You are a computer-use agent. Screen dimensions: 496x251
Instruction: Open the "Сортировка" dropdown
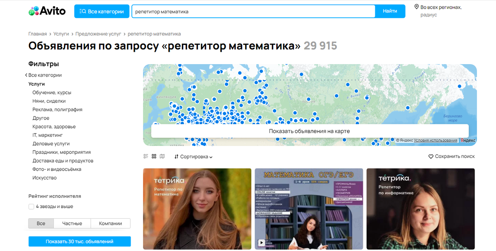click(193, 157)
